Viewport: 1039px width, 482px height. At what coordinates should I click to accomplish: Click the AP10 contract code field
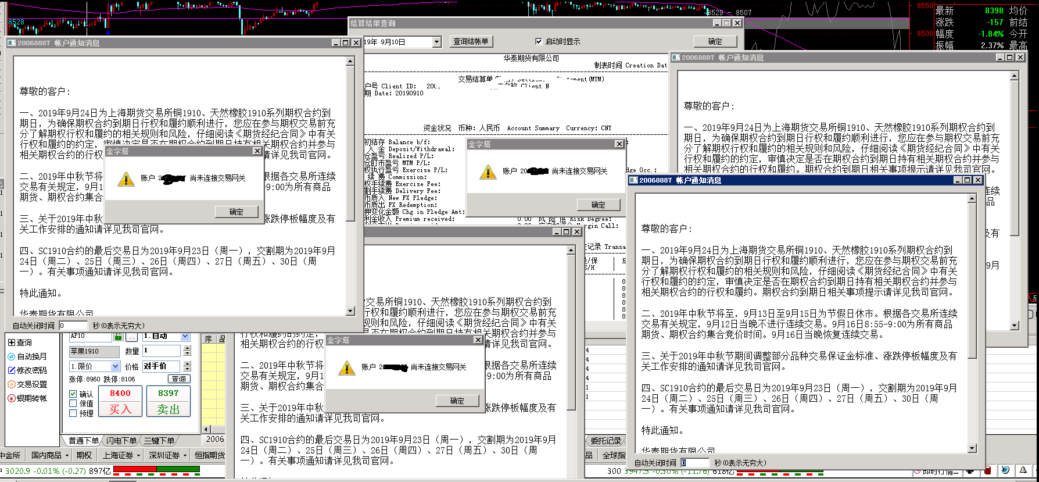[90, 337]
